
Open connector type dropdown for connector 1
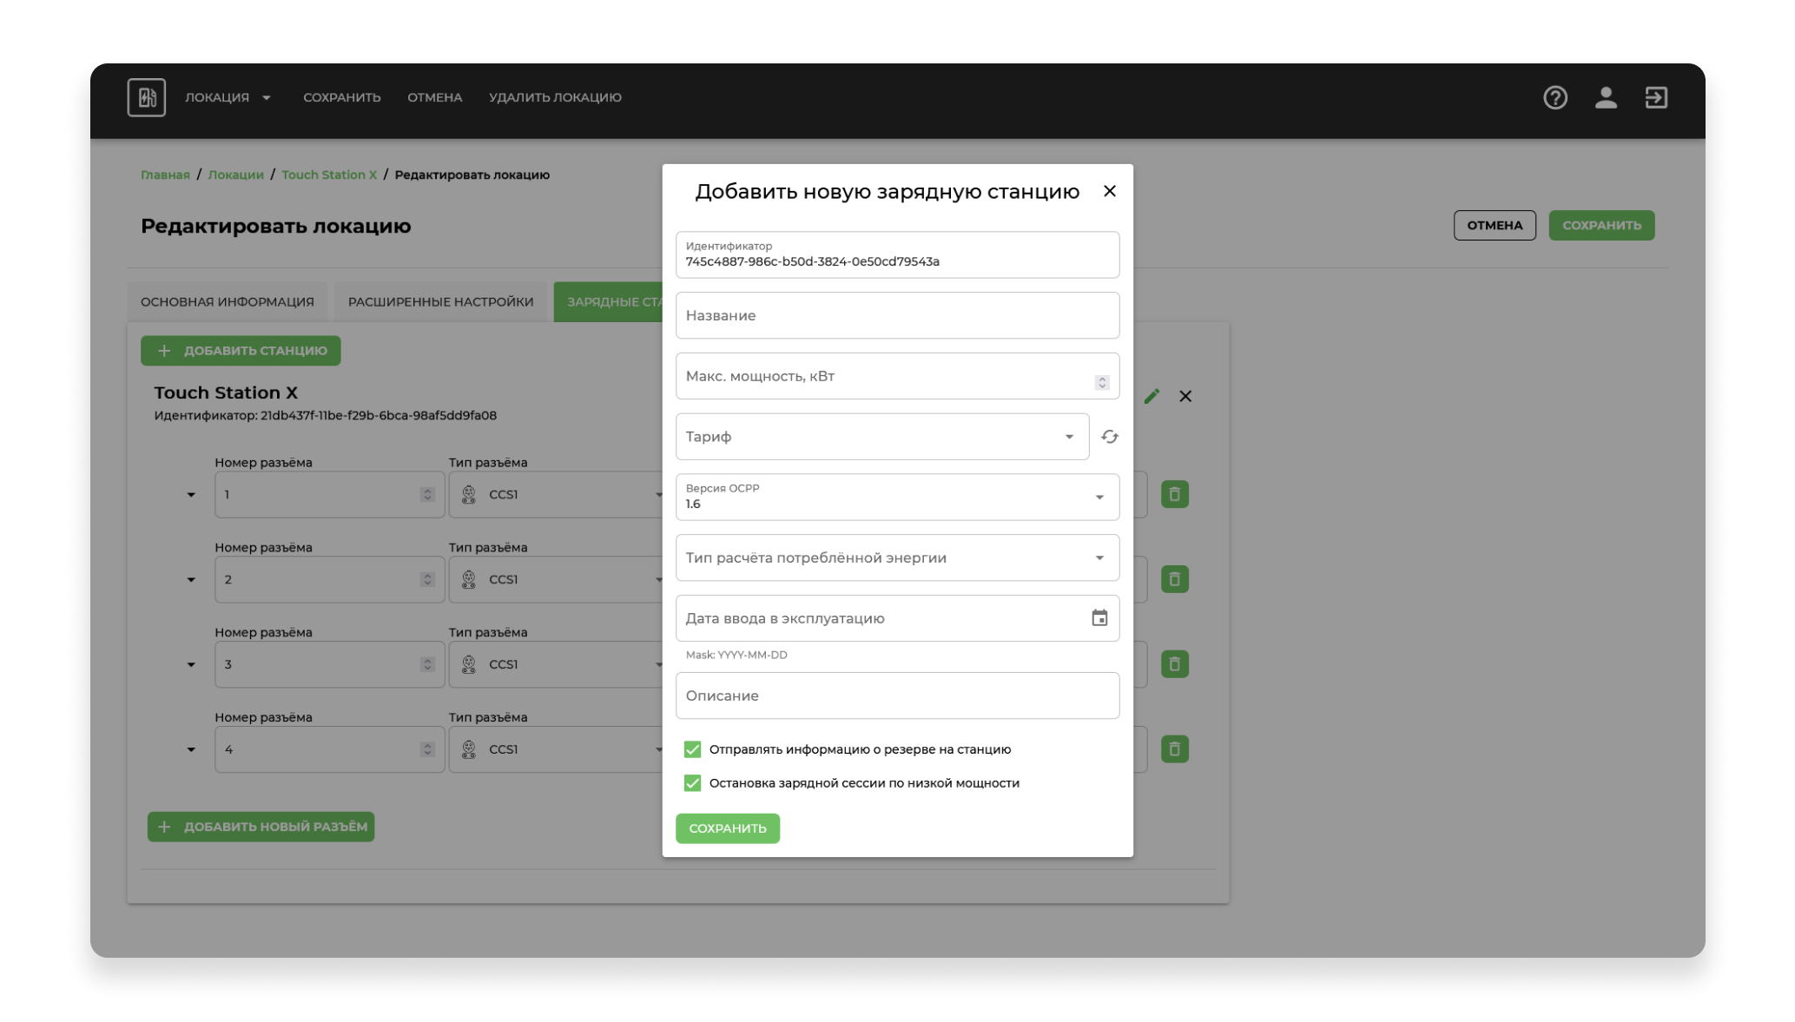pyautogui.click(x=556, y=494)
